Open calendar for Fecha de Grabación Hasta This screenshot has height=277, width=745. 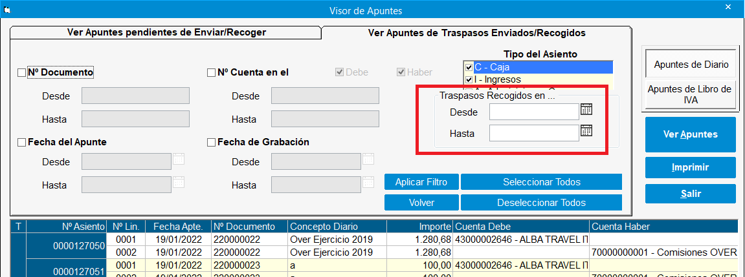click(x=368, y=181)
